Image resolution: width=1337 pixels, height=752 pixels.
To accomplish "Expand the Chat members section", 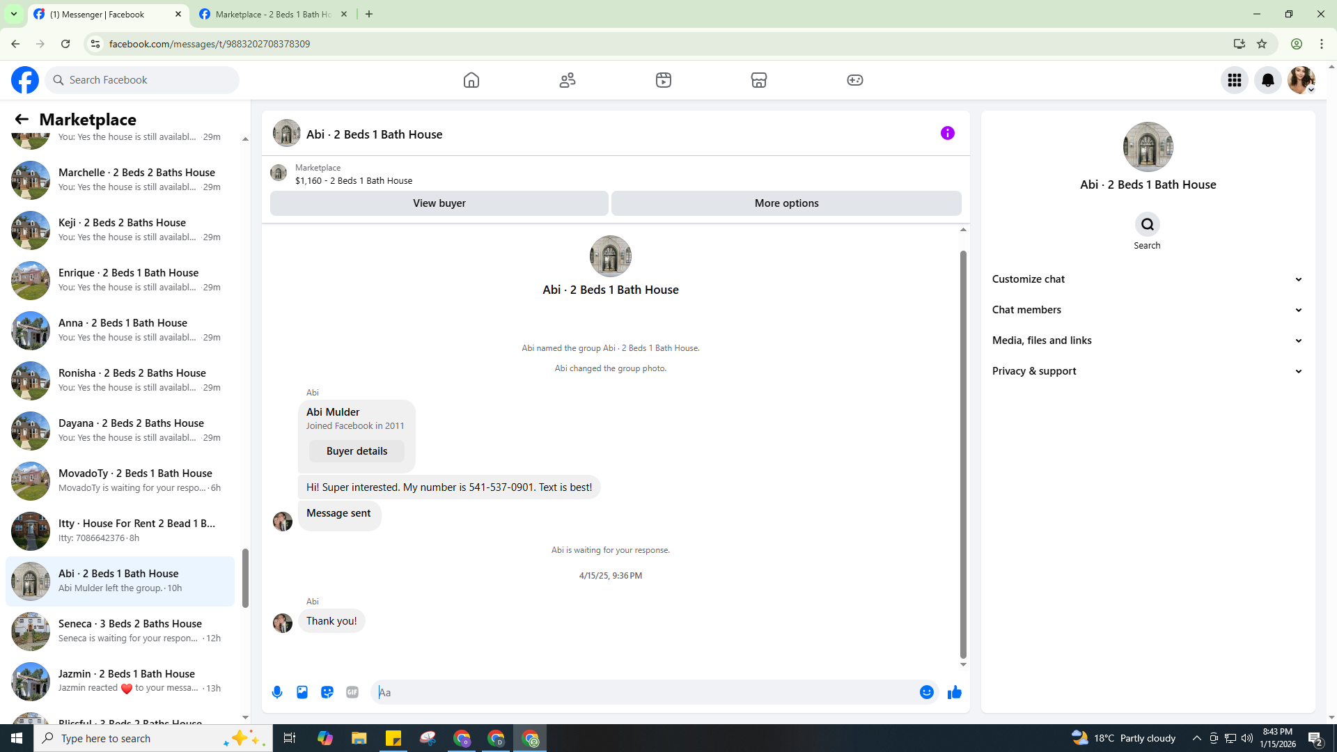I will point(1147,310).
